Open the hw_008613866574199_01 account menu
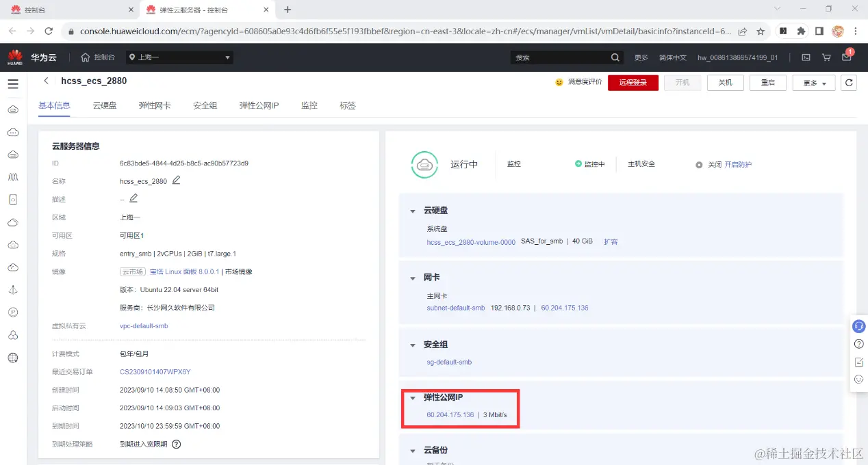Image resolution: width=868 pixels, height=465 pixels. click(738, 57)
